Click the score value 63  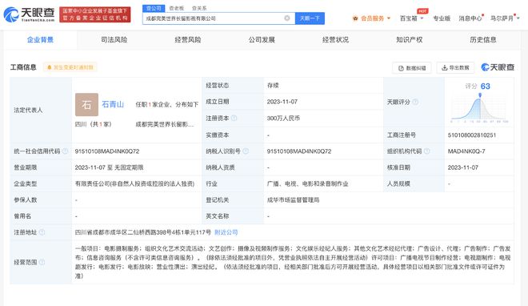click(x=486, y=87)
